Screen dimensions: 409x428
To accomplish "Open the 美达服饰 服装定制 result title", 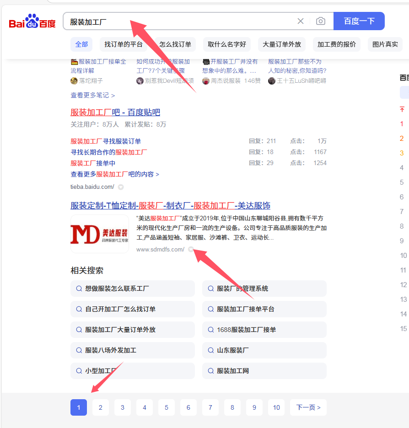I will 170,205.
